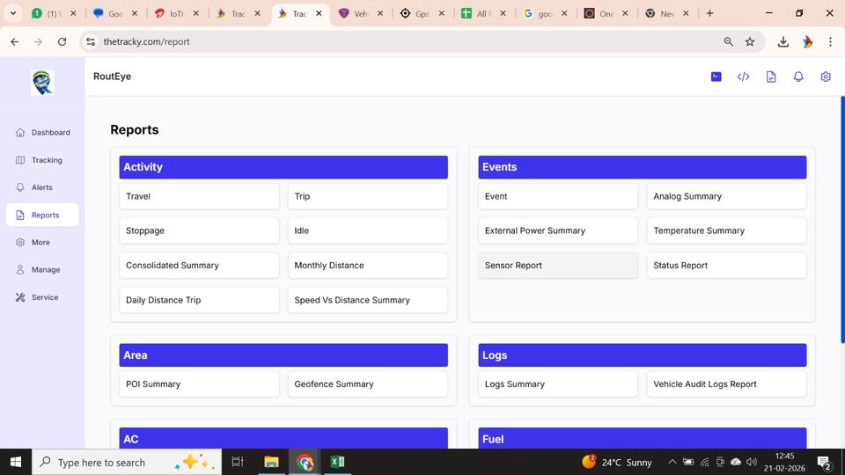Viewport: 845px width, 475px height.
Task: Bookmark this page with star icon
Action: tap(750, 41)
